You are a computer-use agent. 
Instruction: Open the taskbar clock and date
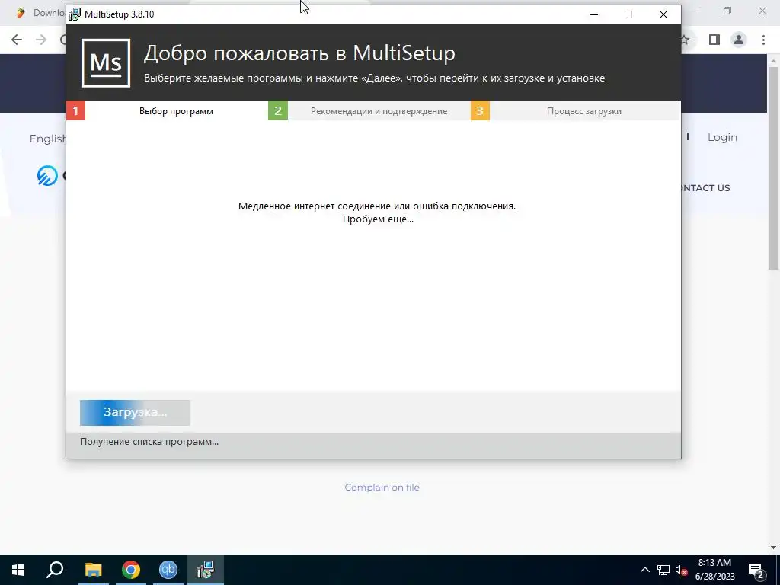[714, 570]
